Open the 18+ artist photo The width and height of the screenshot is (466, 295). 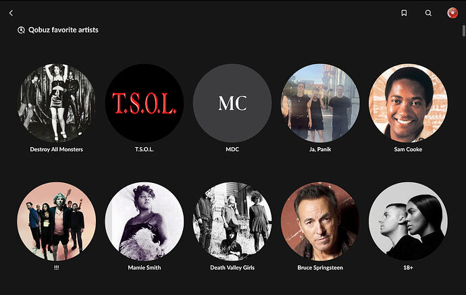pos(408,221)
